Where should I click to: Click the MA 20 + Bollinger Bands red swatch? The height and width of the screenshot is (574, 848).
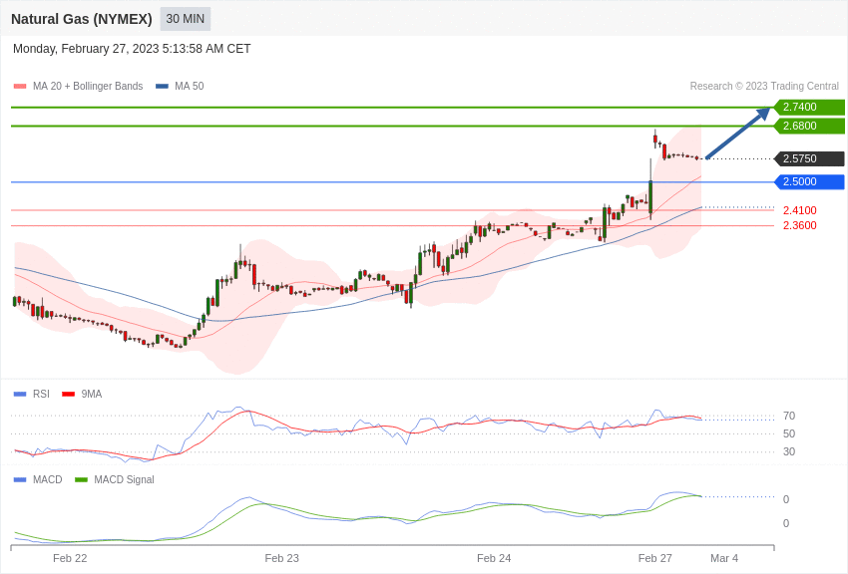(x=20, y=87)
